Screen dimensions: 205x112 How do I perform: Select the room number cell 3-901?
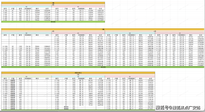pyautogui.click(x=109, y=95)
